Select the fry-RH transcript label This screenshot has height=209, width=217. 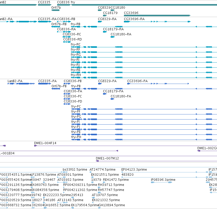point(76,75)
